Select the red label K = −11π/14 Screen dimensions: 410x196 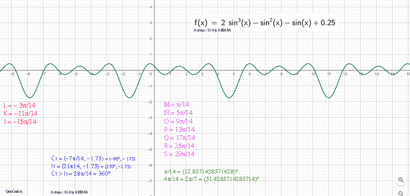pos(20,113)
